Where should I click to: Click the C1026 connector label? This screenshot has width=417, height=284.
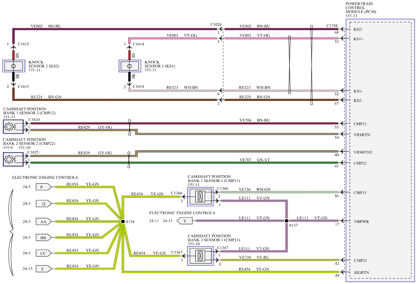coord(216,25)
